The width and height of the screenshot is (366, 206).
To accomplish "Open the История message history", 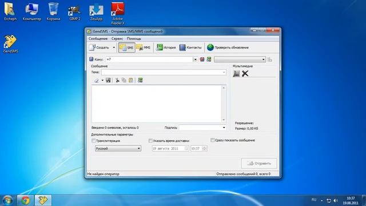I will pos(166,47).
